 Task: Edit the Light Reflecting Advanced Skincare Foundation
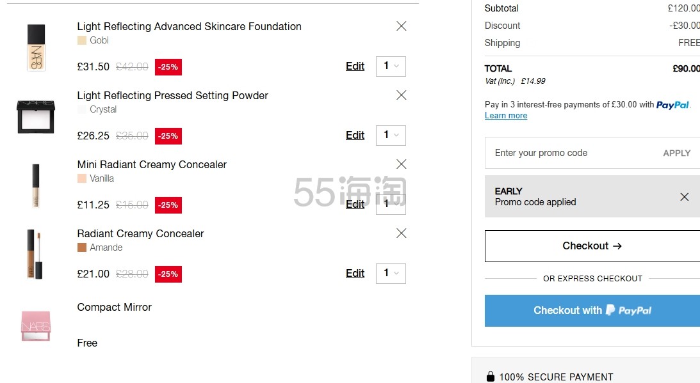coord(355,66)
